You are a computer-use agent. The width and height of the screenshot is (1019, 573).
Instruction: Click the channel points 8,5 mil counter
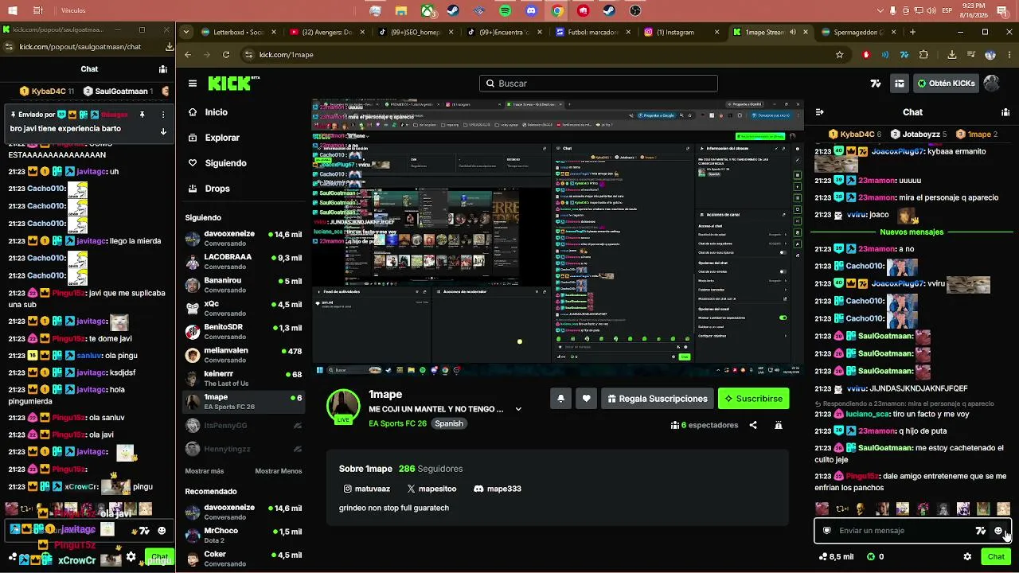[835, 557]
